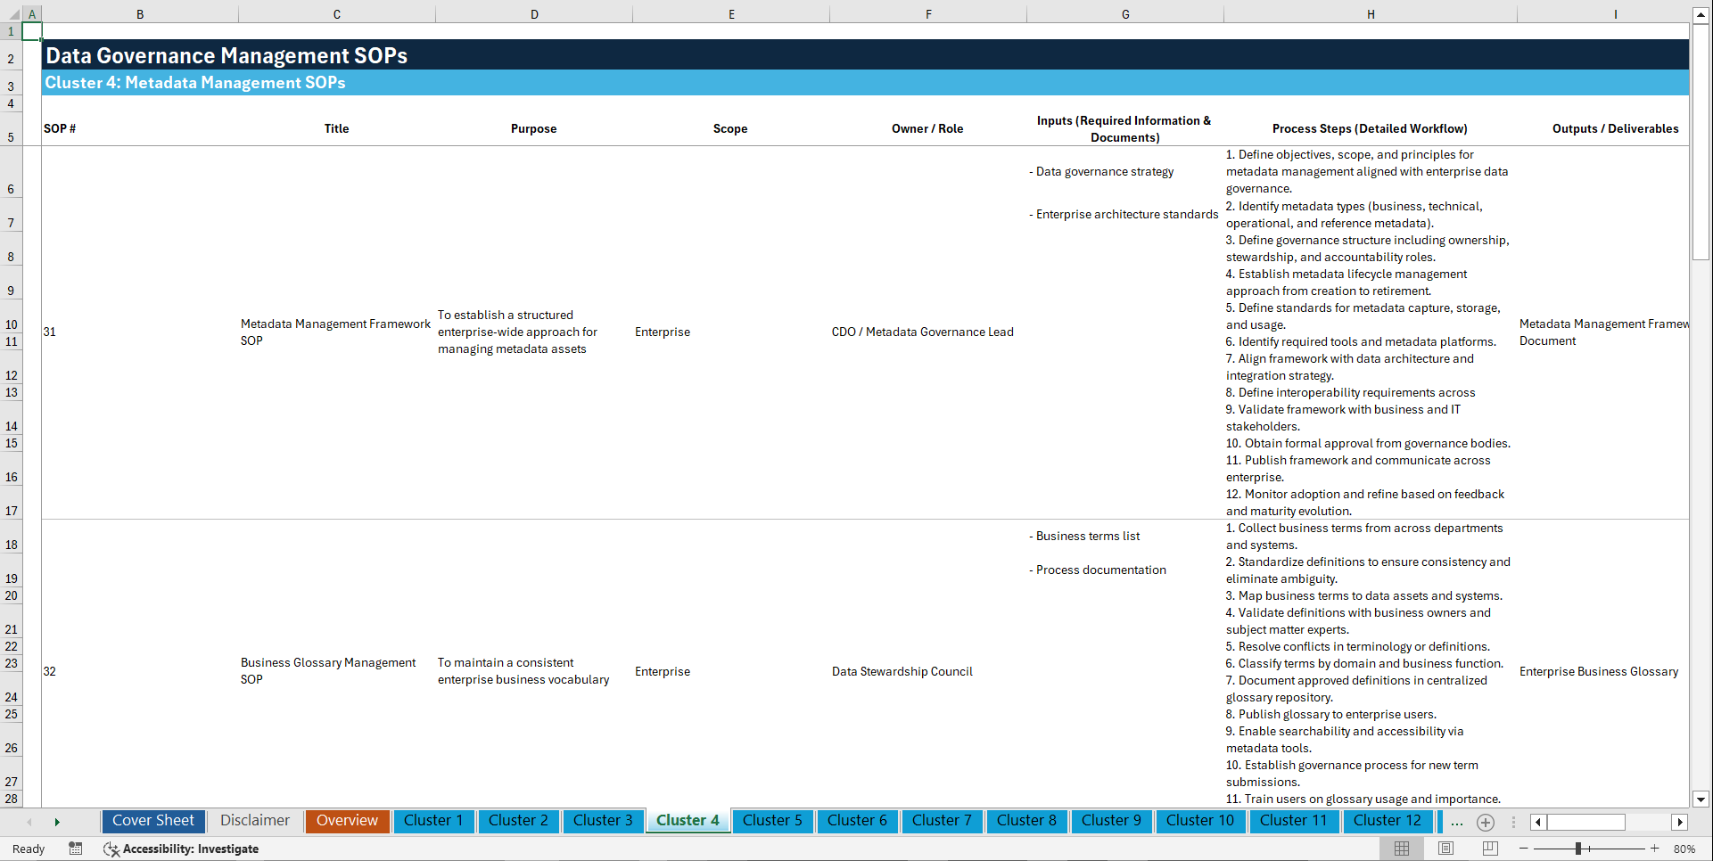Select column C header
The image size is (1713, 861).
(337, 14)
